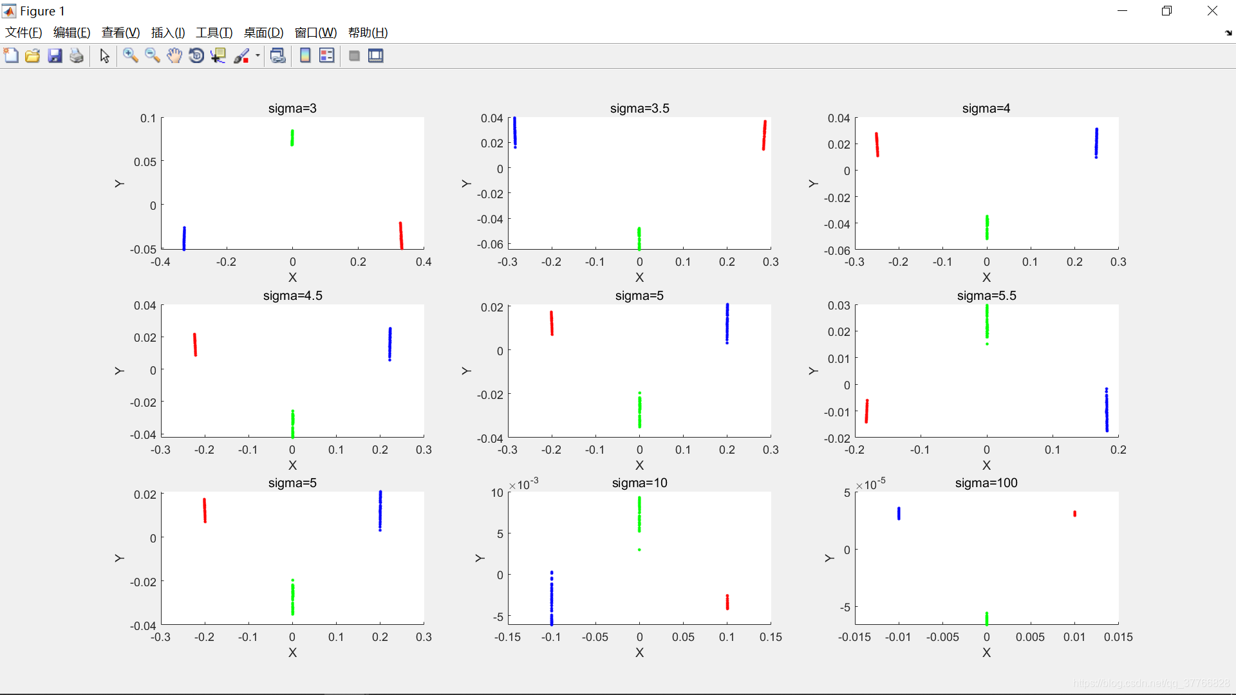Click the X axis label under sigma=3 plot
This screenshot has height=695, width=1236.
pos(292,277)
